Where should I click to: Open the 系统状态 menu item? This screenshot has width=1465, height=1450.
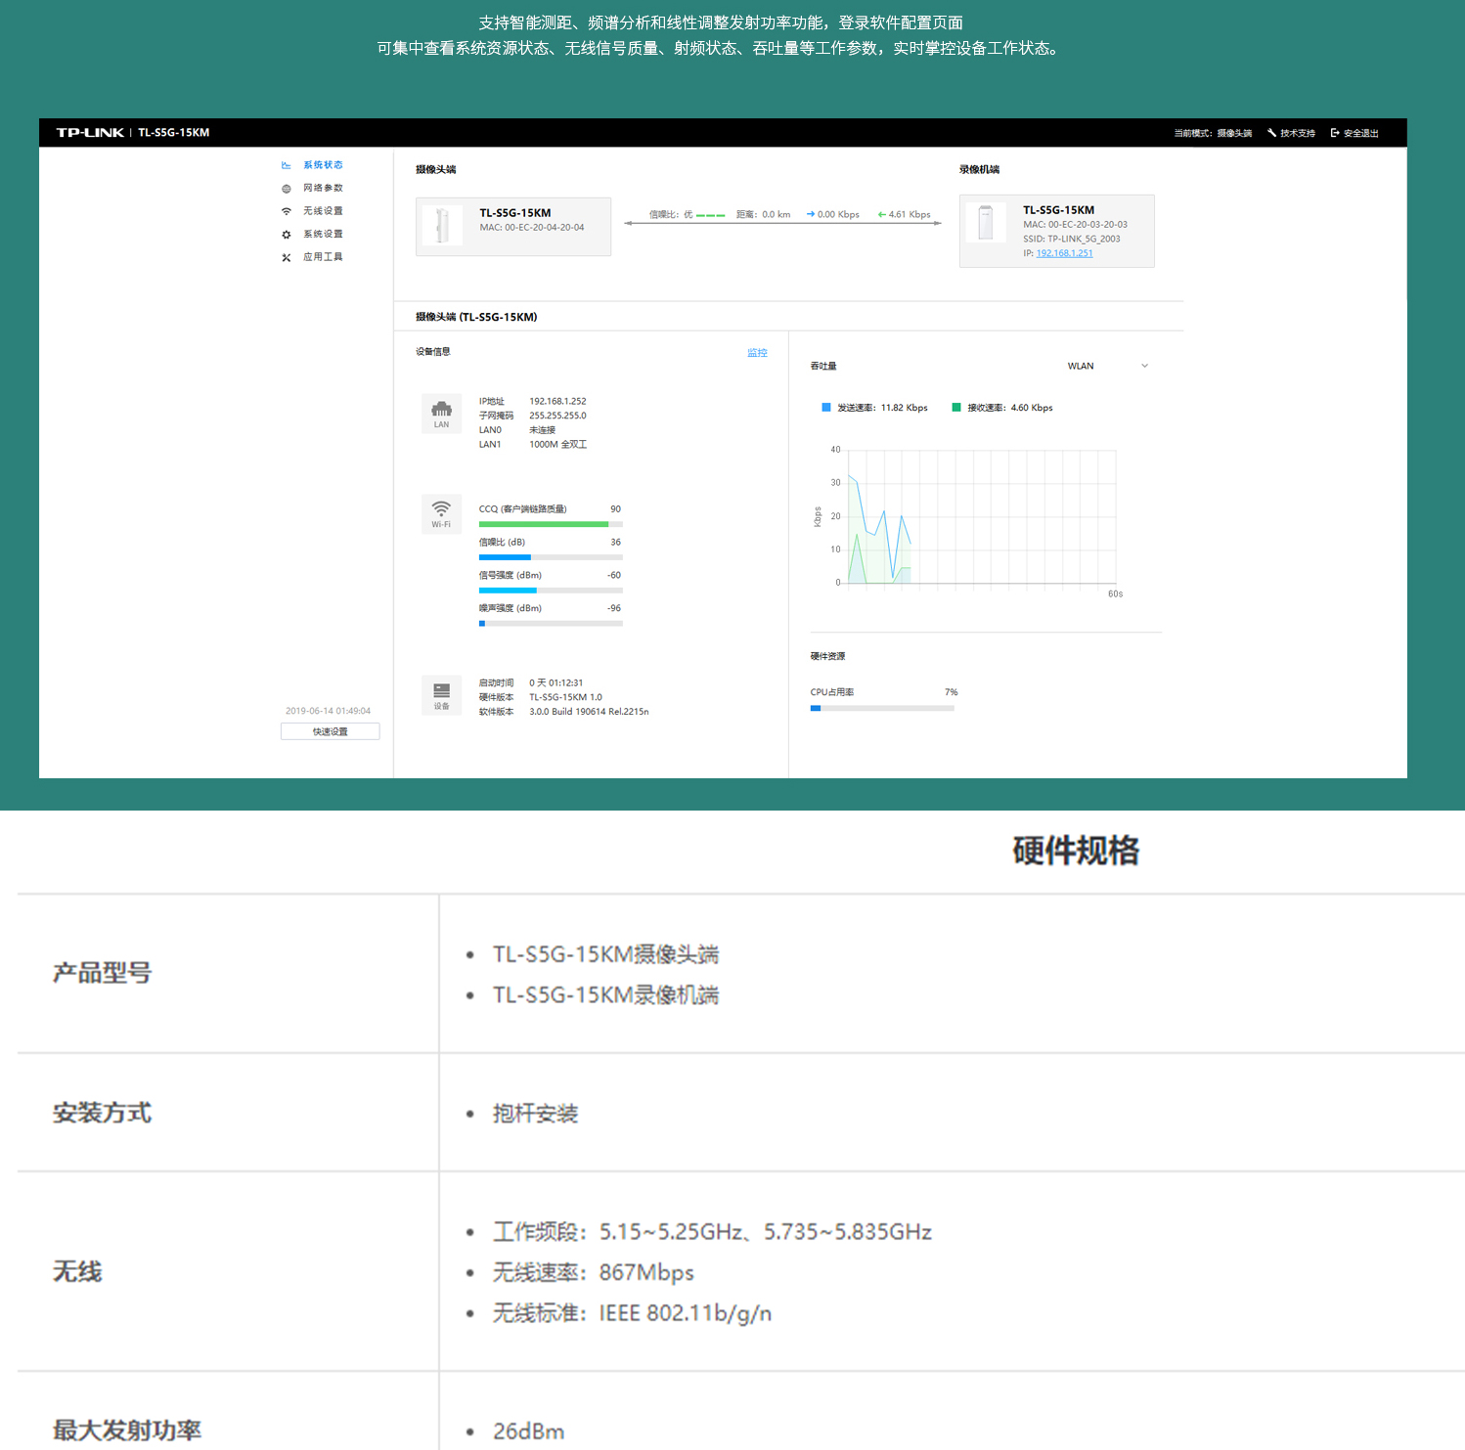pyautogui.click(x=323, y=165)
